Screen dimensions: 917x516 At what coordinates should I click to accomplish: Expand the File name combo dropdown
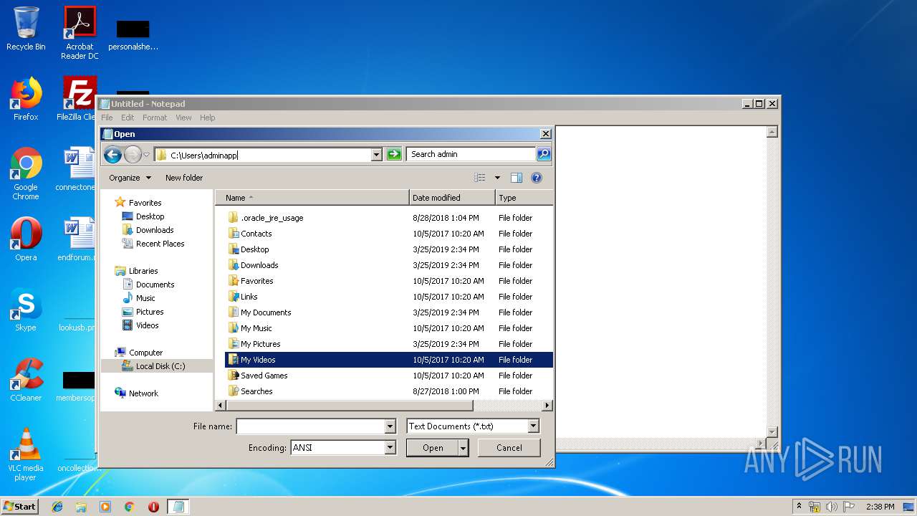tap(390, 426)
